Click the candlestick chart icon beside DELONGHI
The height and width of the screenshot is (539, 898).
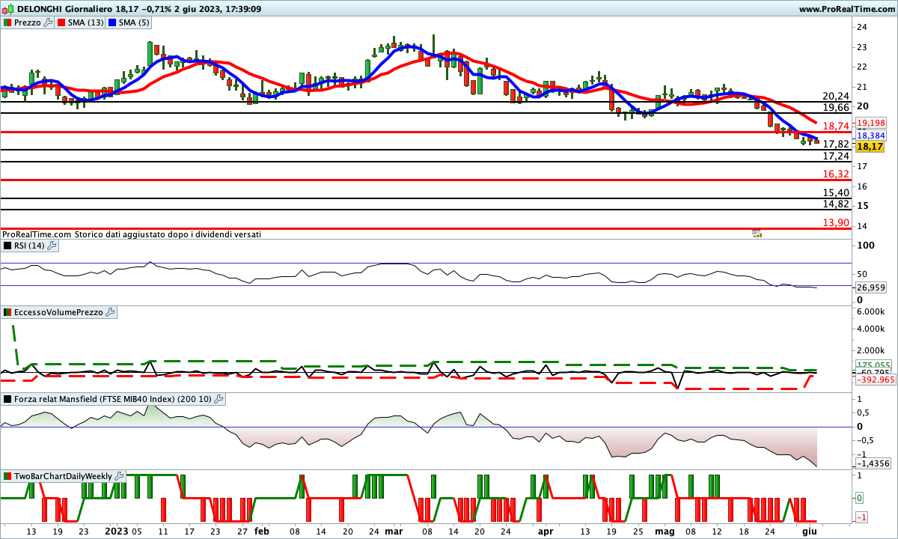click(x=7, y=9)
